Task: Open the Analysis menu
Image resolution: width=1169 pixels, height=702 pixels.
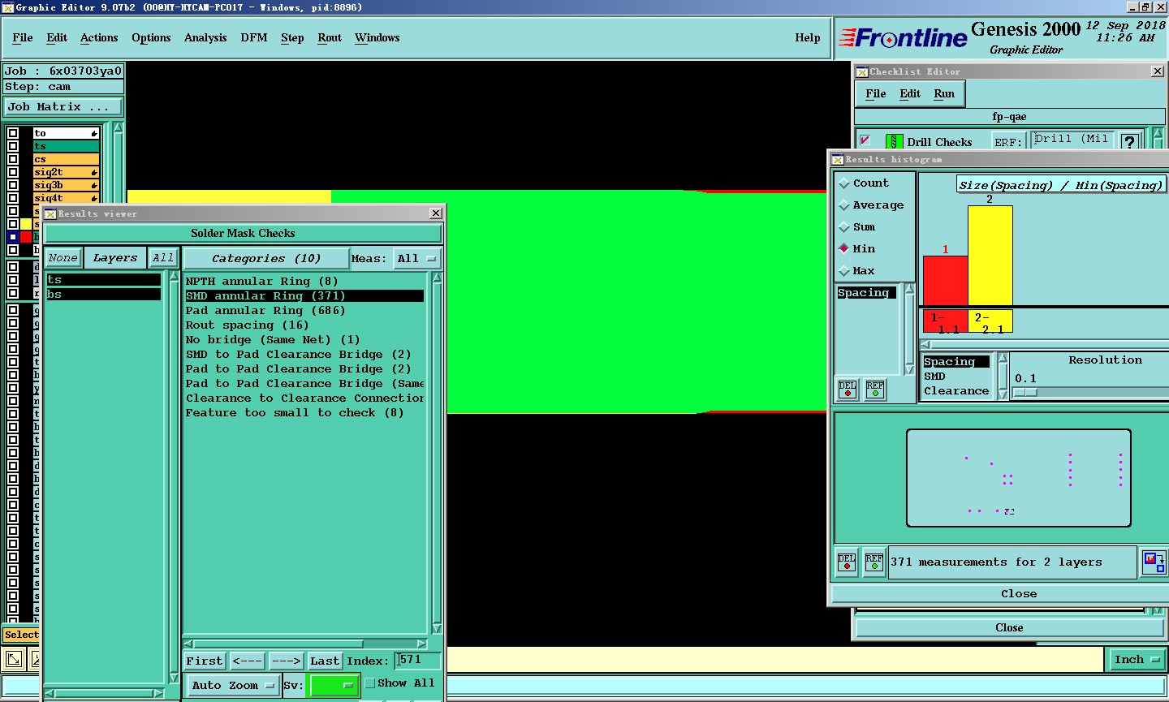Action: click(x=205, y=38)
